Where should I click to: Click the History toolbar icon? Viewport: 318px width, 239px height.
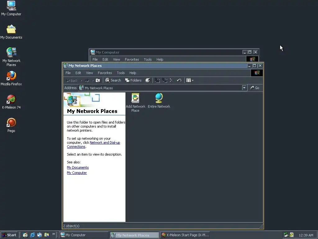(x=148, y=80)
